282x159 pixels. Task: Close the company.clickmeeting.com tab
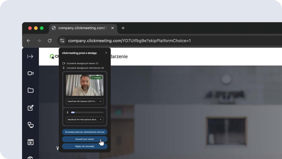[112, 28]
